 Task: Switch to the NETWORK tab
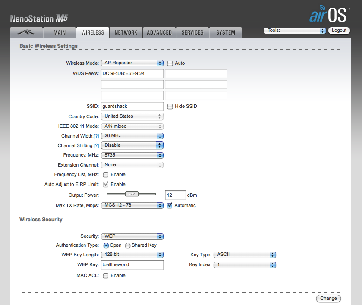[126, 31]
